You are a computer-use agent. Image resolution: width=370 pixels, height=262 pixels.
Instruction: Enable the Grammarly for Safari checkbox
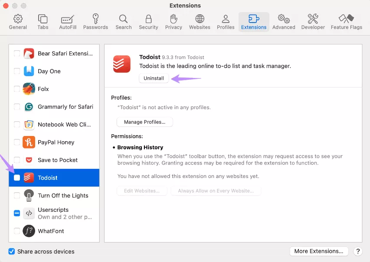pos(17,107)
